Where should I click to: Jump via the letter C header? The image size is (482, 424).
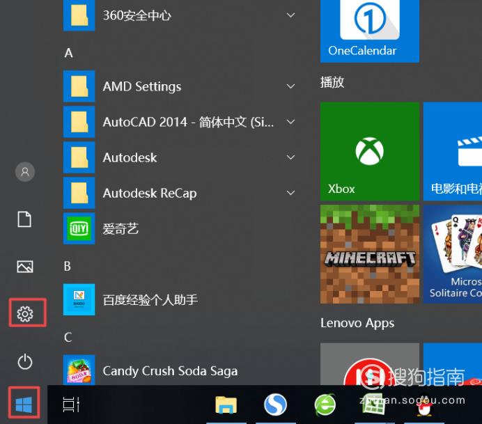click(x=68, y=338)
